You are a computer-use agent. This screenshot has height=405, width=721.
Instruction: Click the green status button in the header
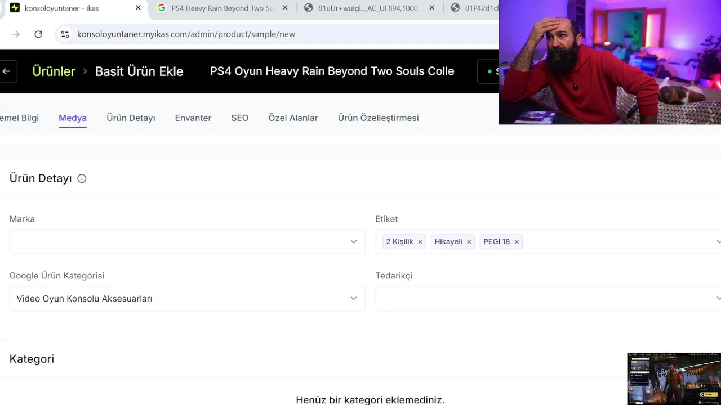tap(488, 71)
